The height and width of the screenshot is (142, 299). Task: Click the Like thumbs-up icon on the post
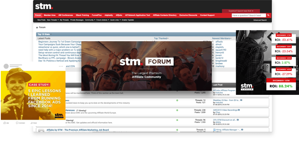tap(5, 123)
